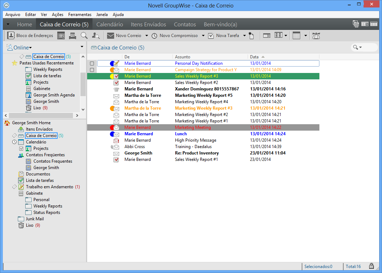
Task: Switch to the Home tab
Action: (24, 24)
